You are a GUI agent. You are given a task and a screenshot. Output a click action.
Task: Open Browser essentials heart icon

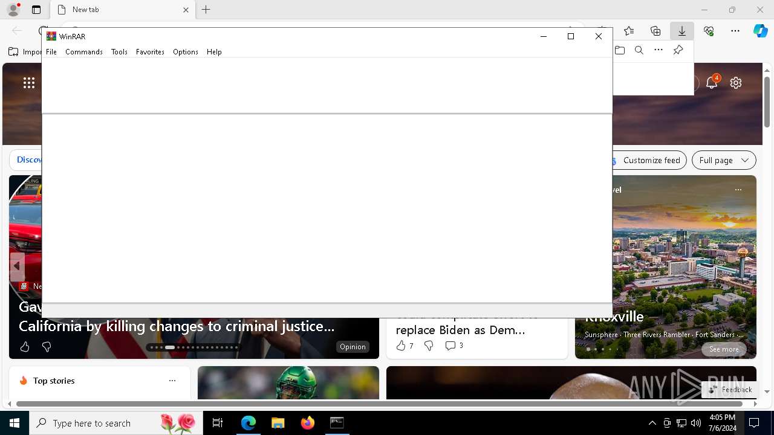coord(709,31)
